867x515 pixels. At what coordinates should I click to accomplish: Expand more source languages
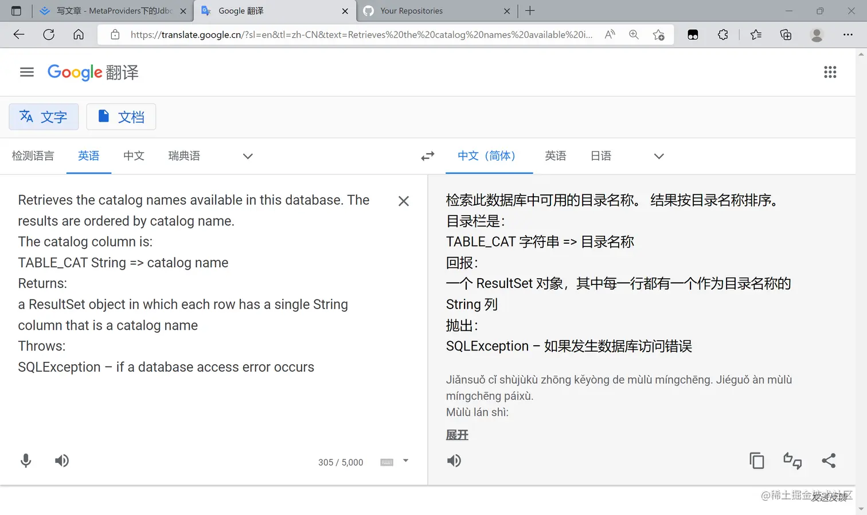click(x=248, y=156)
